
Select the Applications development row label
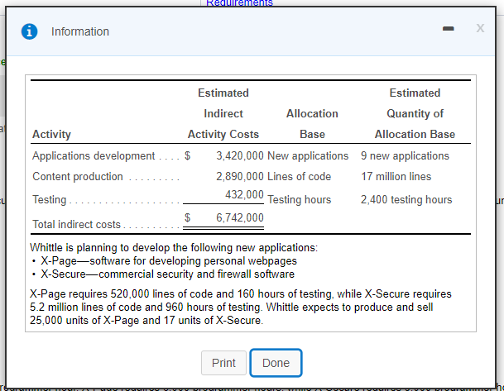pyautogui.click(x=94, y=155)
